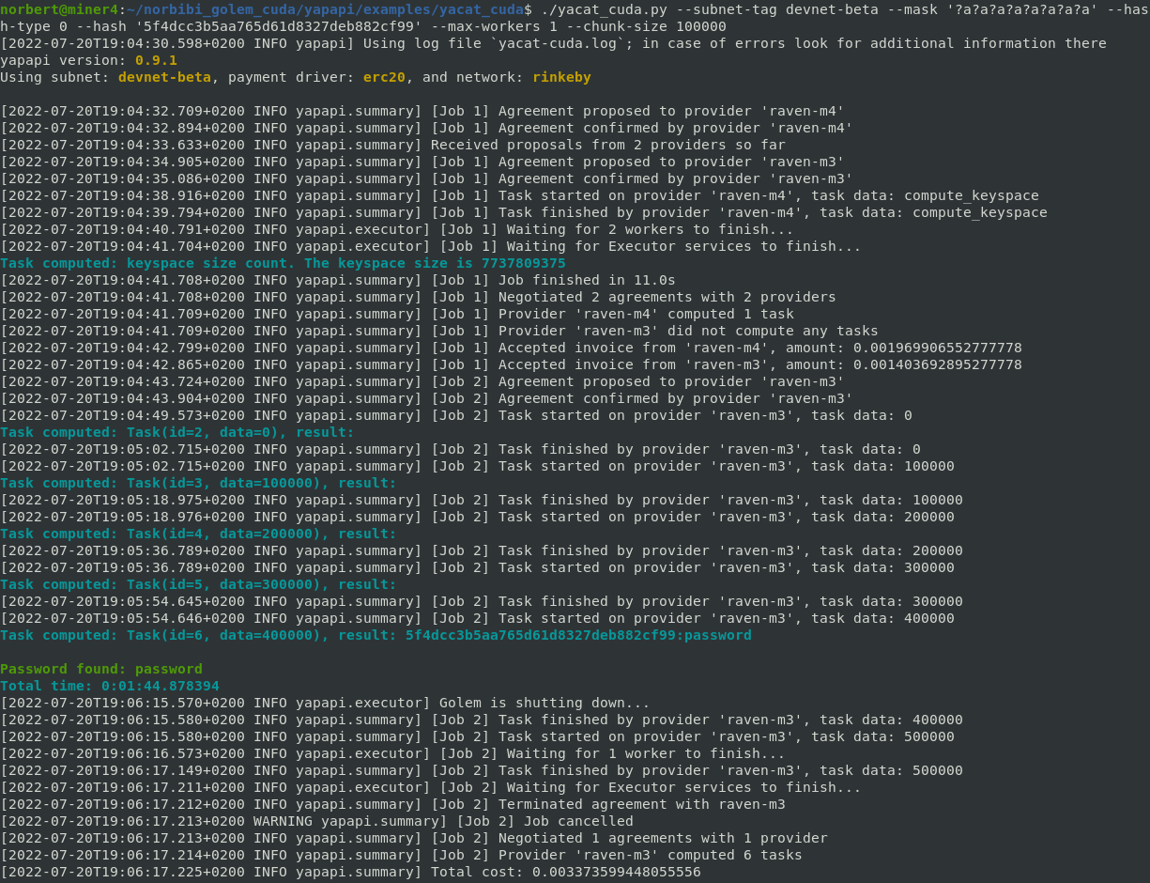The height and width of the screenshot is (883, 1150).
Task: Click the yapapi version 0.9.1
Action: 156,60
